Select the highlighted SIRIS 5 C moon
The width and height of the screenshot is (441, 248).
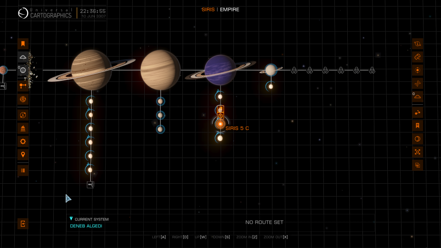click(x=220, y=124)
